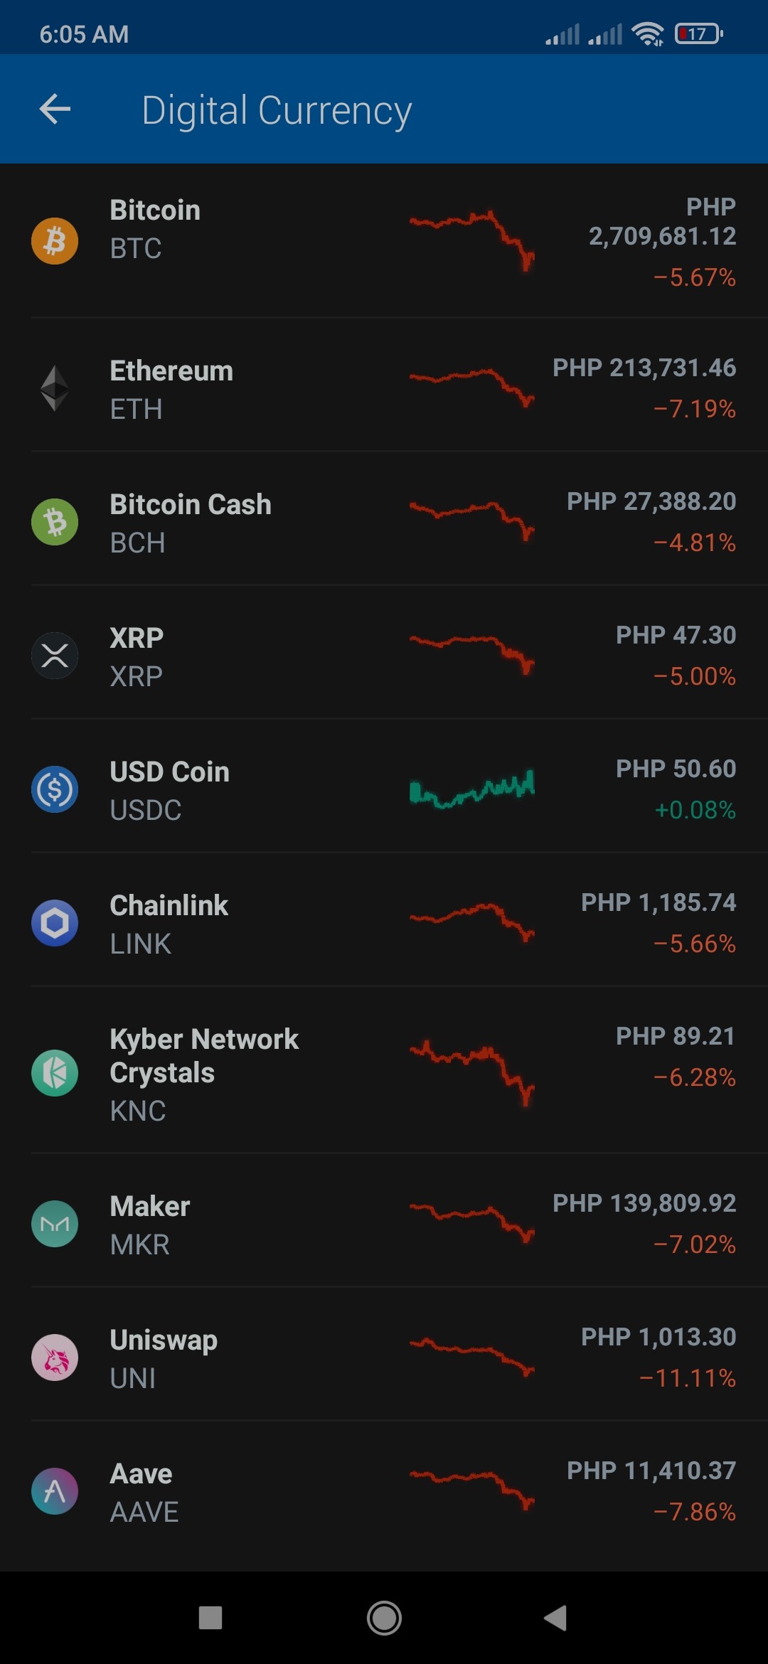
Task: Tap the Aave ghost logo icon
Action: click(x=55, y=1491)
